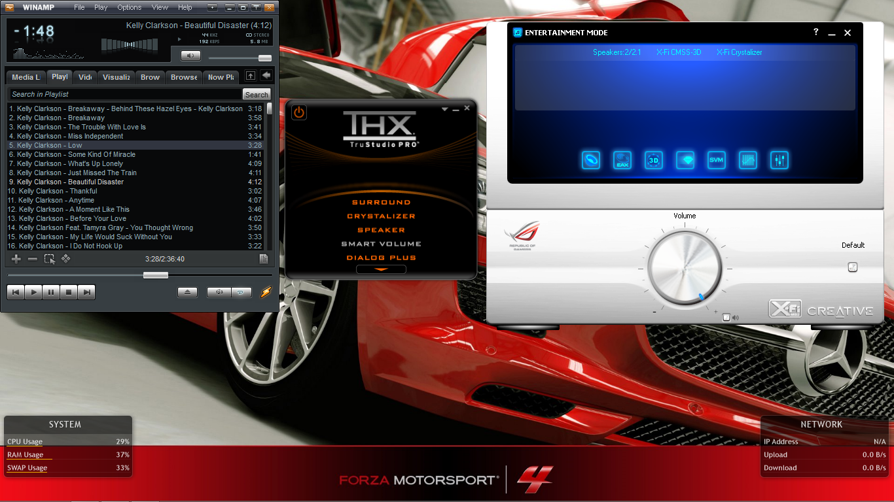Select CRYSTALIZER in THX TruStudio Pro
894x502 pixels.
coord(381,216)
